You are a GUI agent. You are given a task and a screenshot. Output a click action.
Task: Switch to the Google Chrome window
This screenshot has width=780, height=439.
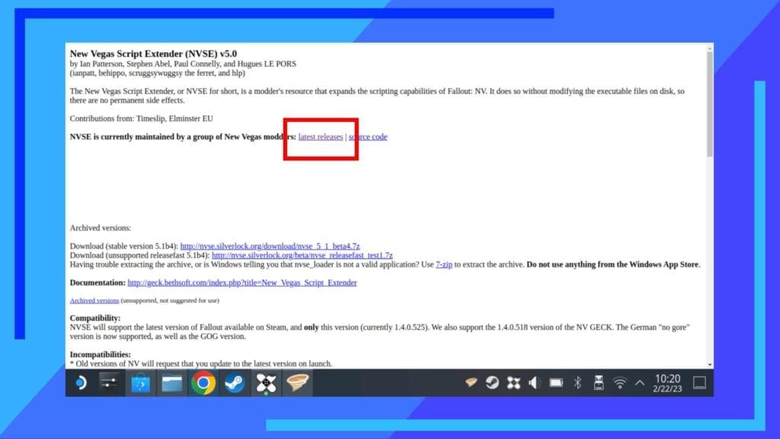pyautogui.click(x=203, y=383)
